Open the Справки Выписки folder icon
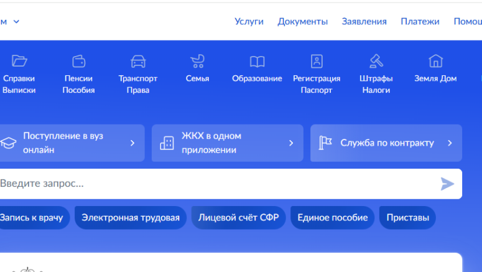This screenshot has width=482, height=272. pyautogui.click(x=19, y=61)
